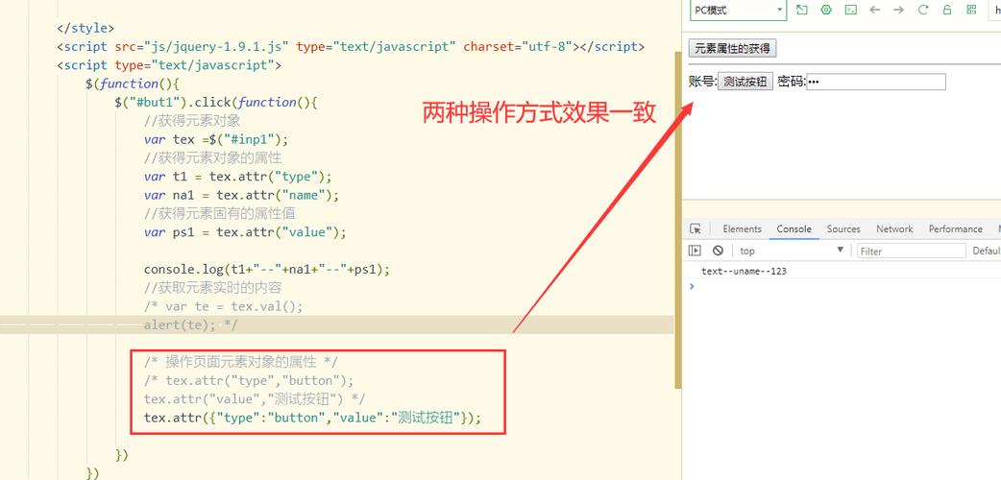Screen dimensions: 1001x480
Task: Switch to the Sources tab
Action: coord(843,228)
